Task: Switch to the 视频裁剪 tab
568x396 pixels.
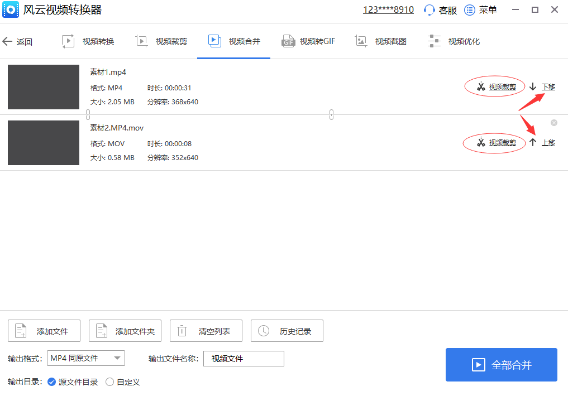Action: tap(161, 41)
